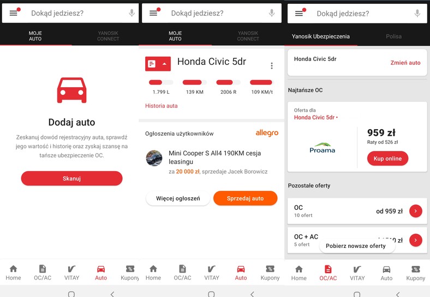Image resolution: width=430 pixels, height=297 pixels.
Task: Click the search field on Yanosik Ubezpieczenia screen
Action: pos(357,13)
